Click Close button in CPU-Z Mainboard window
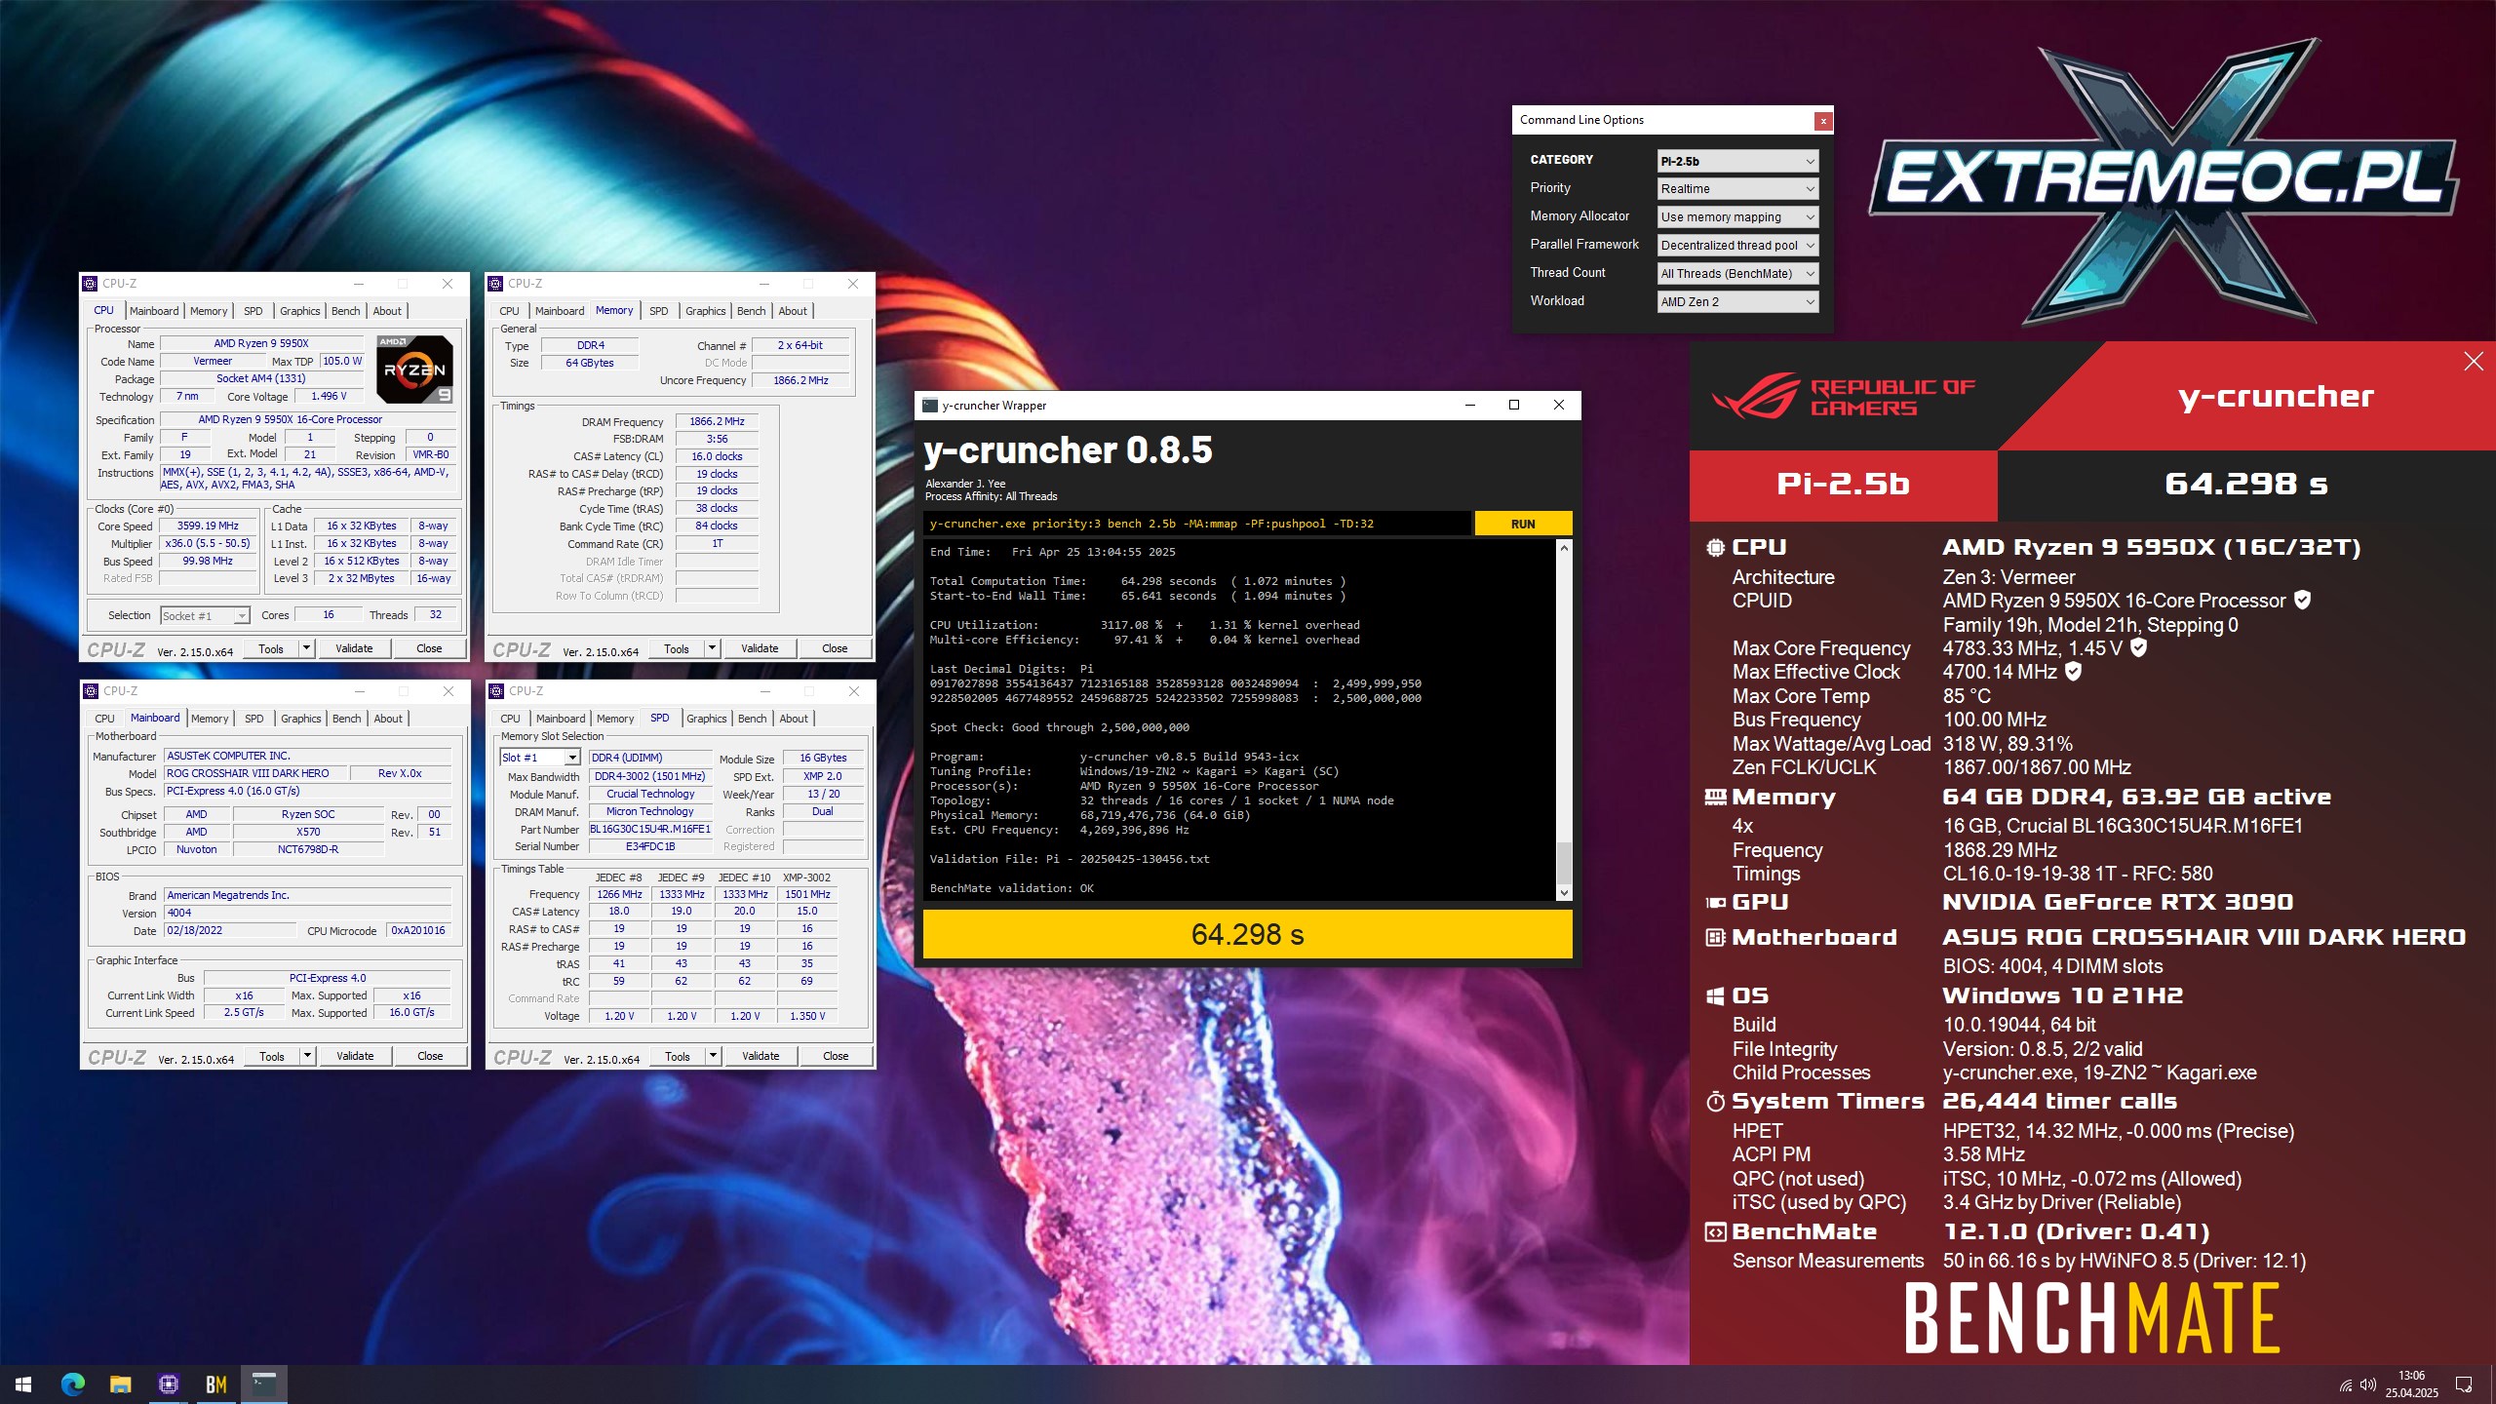Screen dimensions: 2496x1404 (430, 1056)
